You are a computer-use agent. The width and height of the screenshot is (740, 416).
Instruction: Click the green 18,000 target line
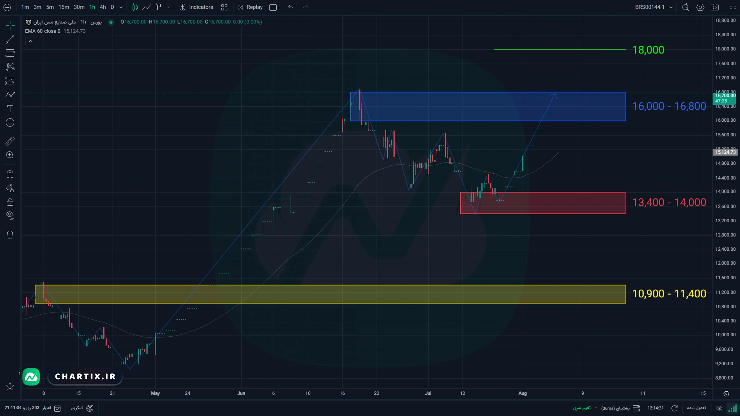point(560,49)
